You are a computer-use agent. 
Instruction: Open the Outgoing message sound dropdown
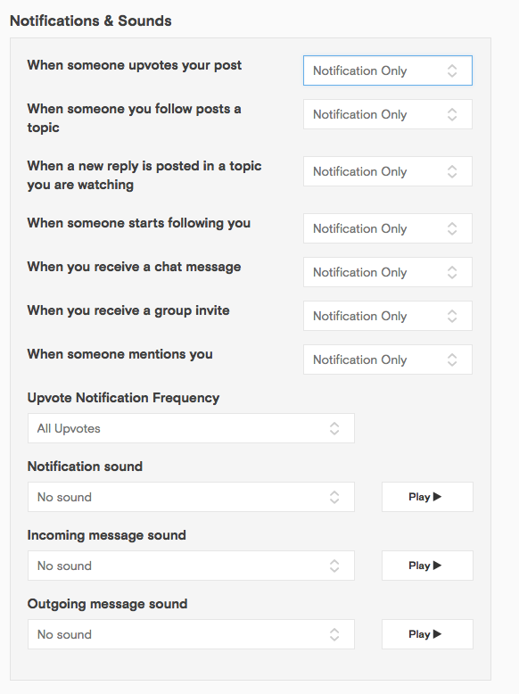click(x=191, y=634)
